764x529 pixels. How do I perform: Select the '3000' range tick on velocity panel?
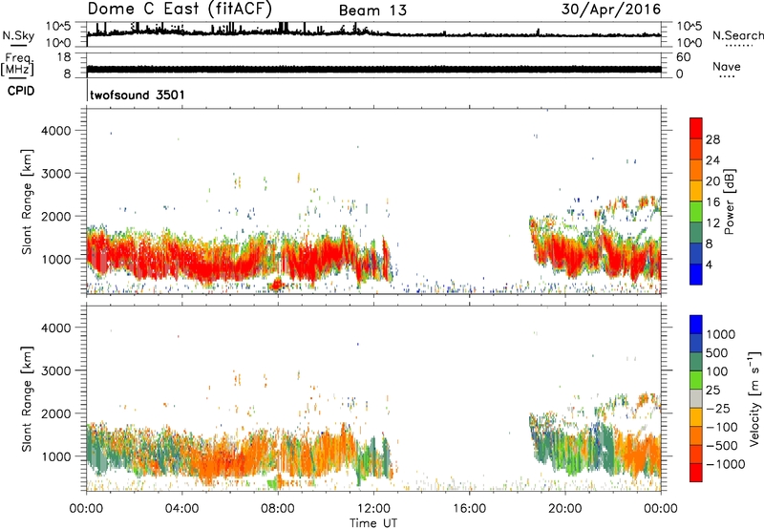pyautogui.click(x=56, y=370)
